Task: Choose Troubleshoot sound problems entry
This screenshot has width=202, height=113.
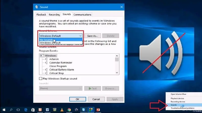Action: [182, 108]
